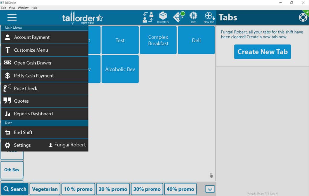Open the tag notifications icon with badge
This screenshot has height=196, width=309.
pos(179,17)
